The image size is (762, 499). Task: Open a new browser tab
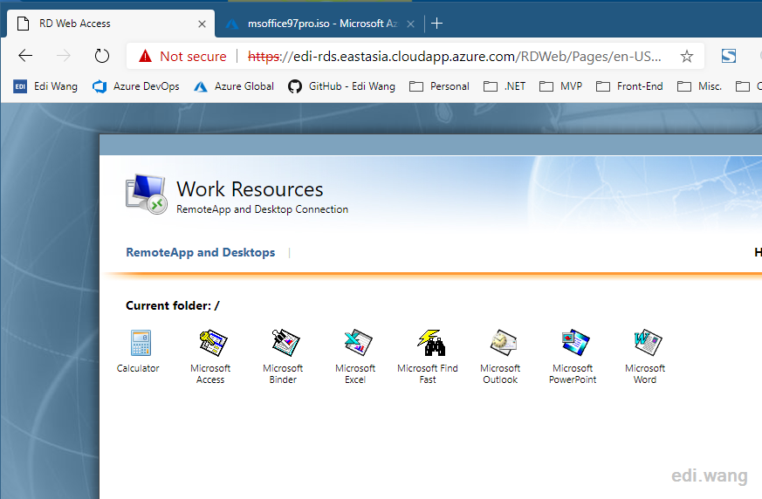click(436, 24)
